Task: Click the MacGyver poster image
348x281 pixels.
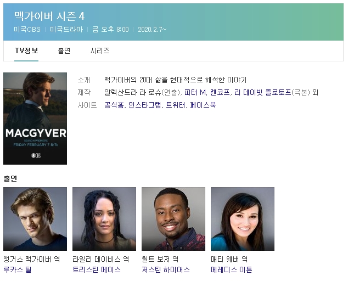Action: click(x=35, y=119)
